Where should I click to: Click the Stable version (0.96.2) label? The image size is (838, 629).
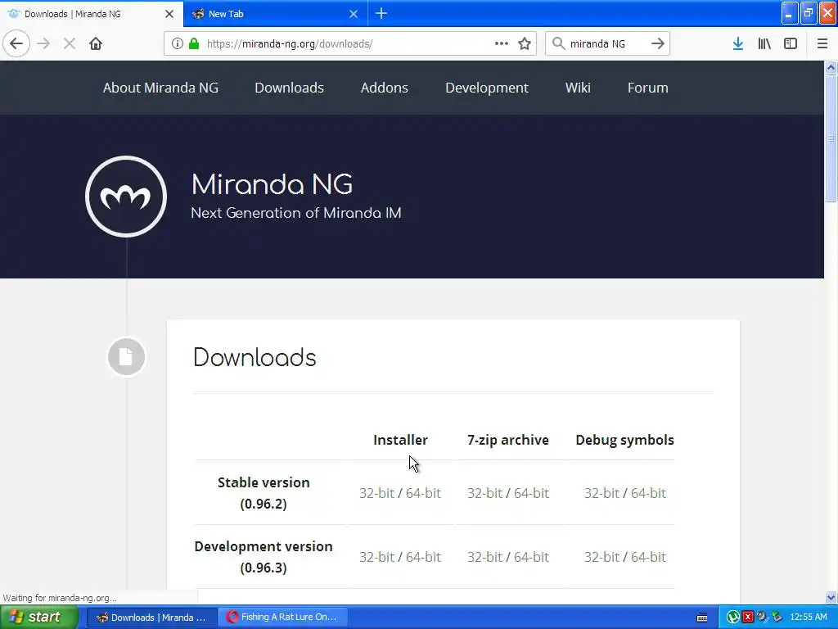[264, 492]
